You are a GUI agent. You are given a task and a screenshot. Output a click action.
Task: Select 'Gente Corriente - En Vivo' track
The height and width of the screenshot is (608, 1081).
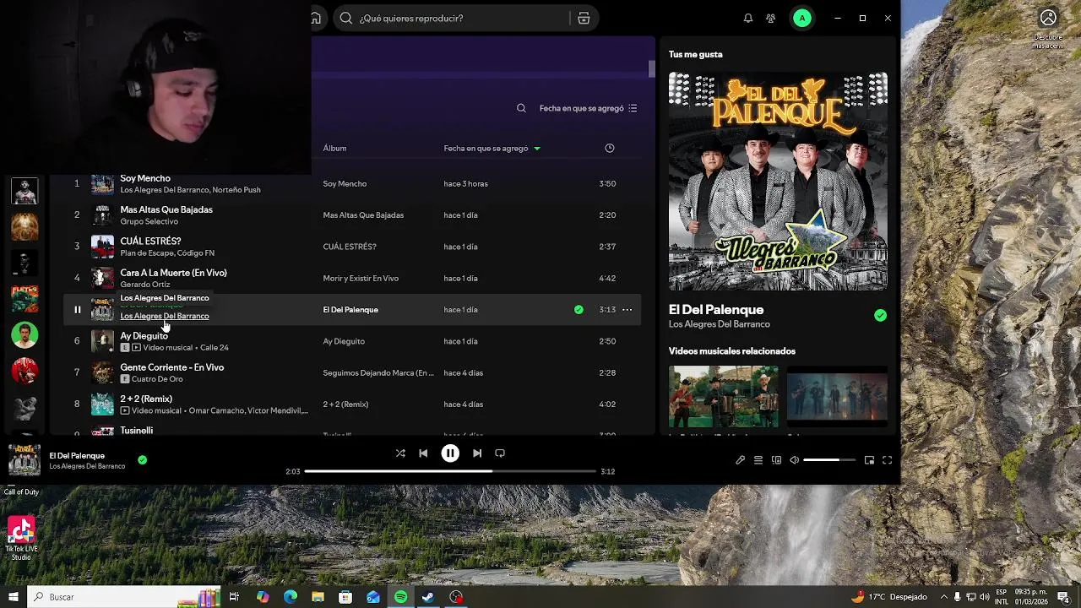(171, 367)
